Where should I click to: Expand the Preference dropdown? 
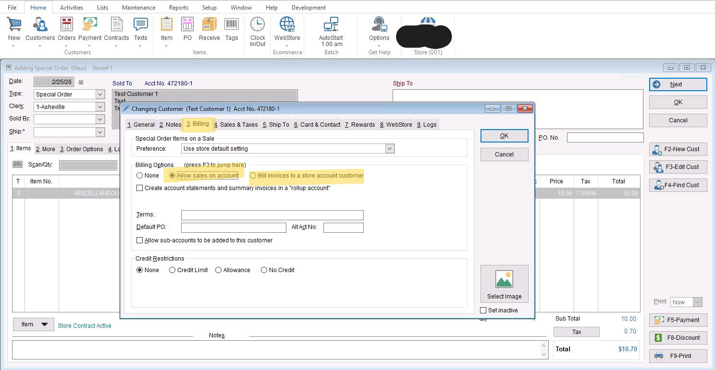390,149
